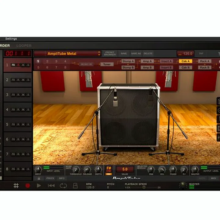Toggle FX on track 1
The width and height of the screenshot is (220, 220).
(x=13, y=65)
